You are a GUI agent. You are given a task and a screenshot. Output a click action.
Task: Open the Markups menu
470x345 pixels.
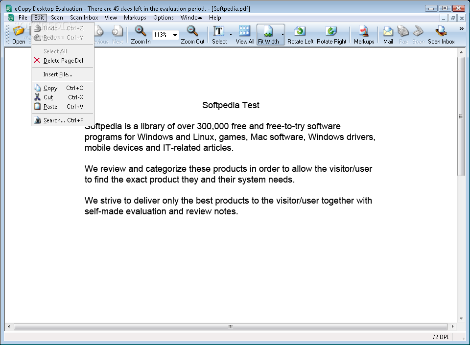tap(135, 18)
